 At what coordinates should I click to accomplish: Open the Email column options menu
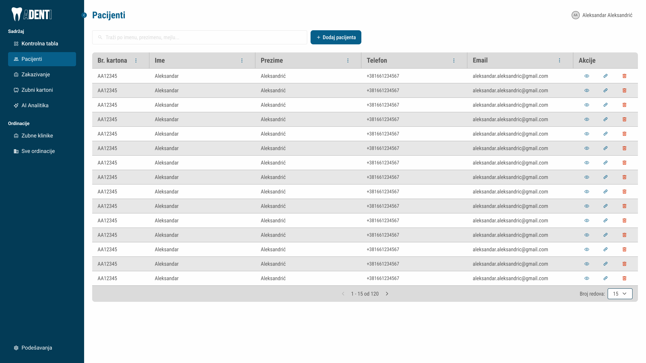[x=560, y=61]
